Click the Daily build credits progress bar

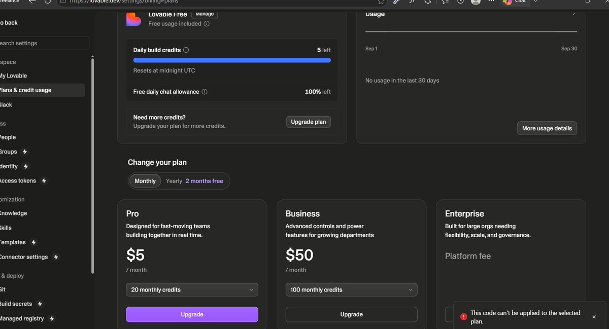[x=232, y=60]
